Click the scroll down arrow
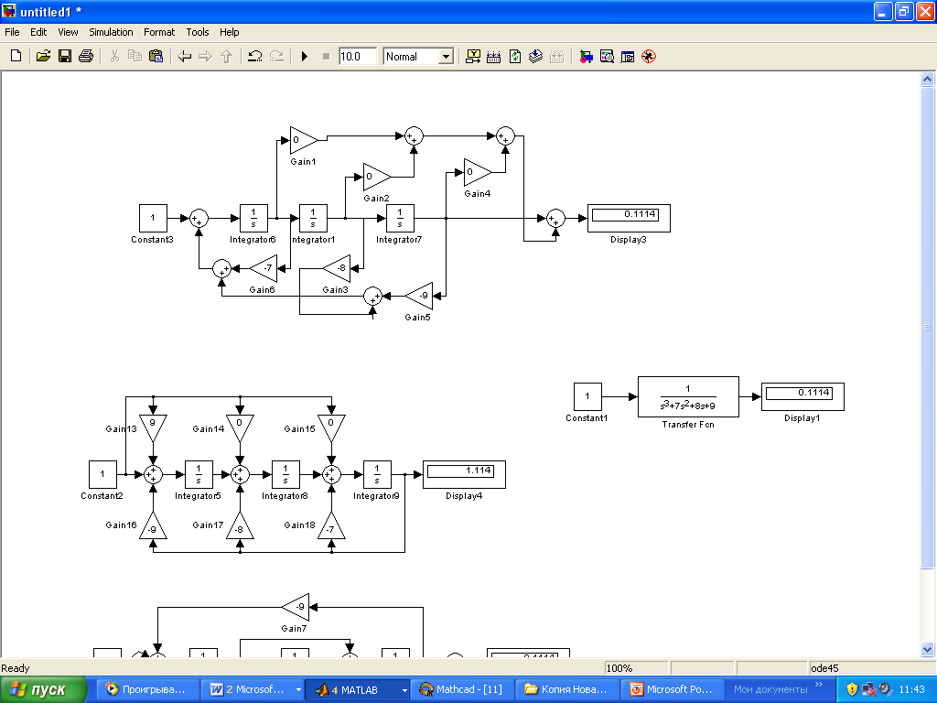The height and width of the screenshot is (703, 937). pyautogui.click(x=927, y=649)
